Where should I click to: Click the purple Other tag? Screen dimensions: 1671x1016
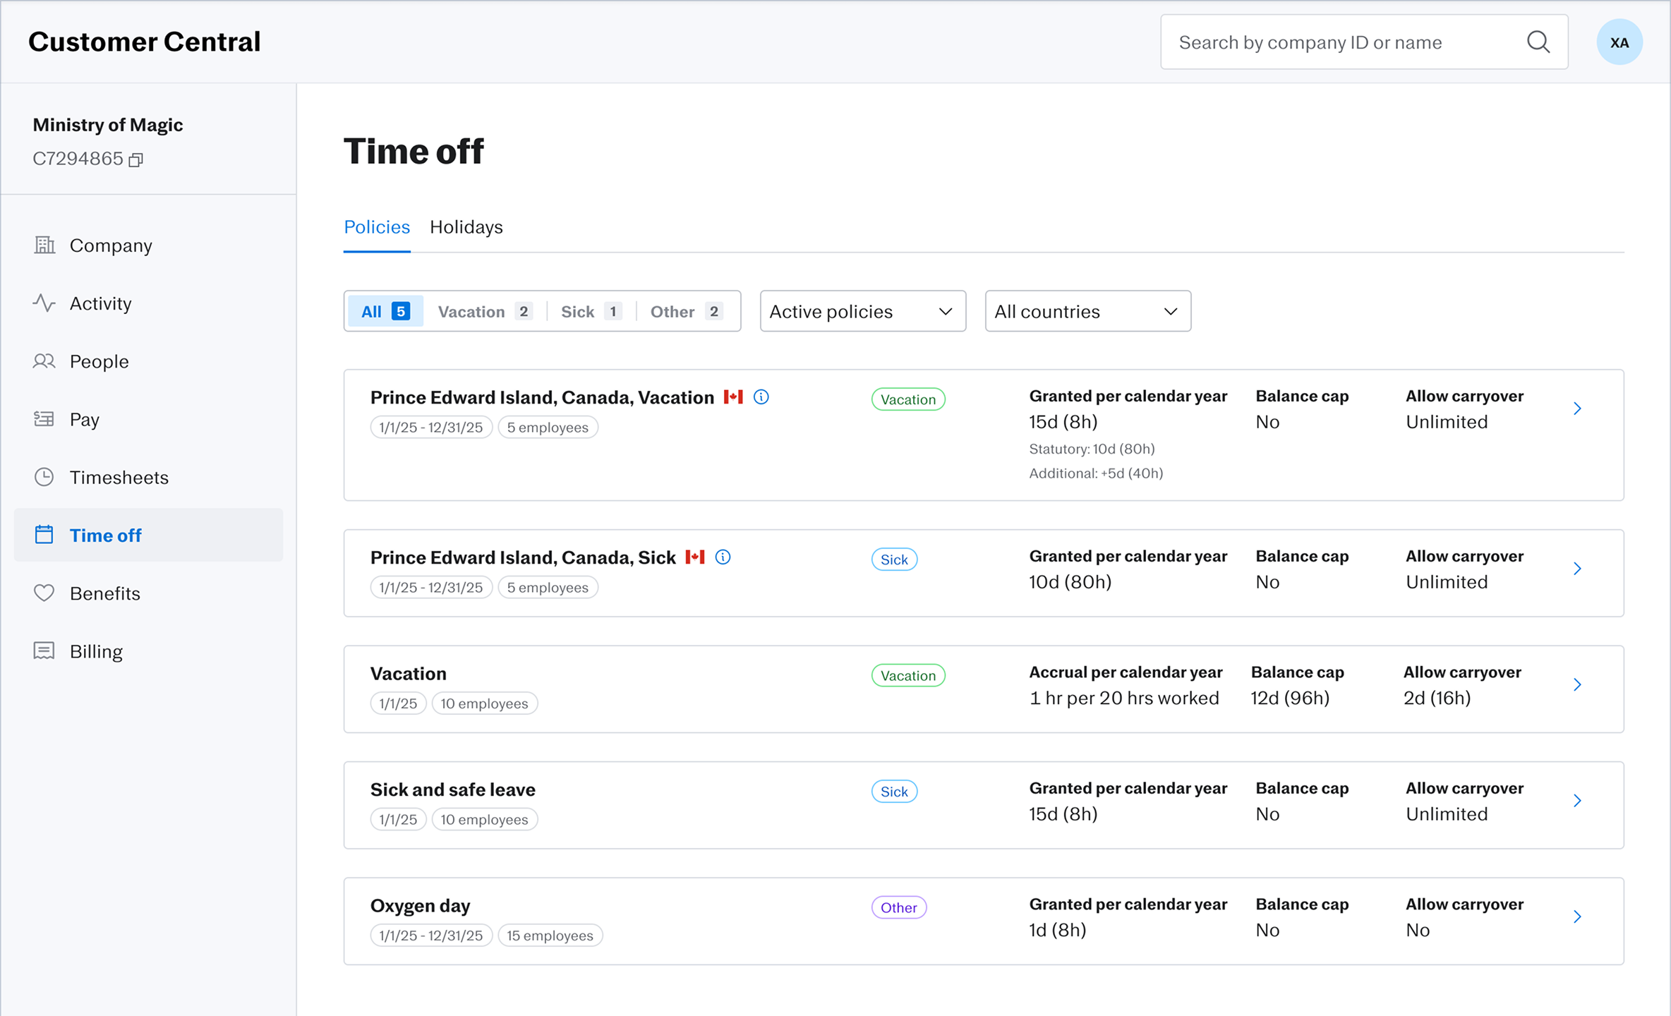[899, 907]
